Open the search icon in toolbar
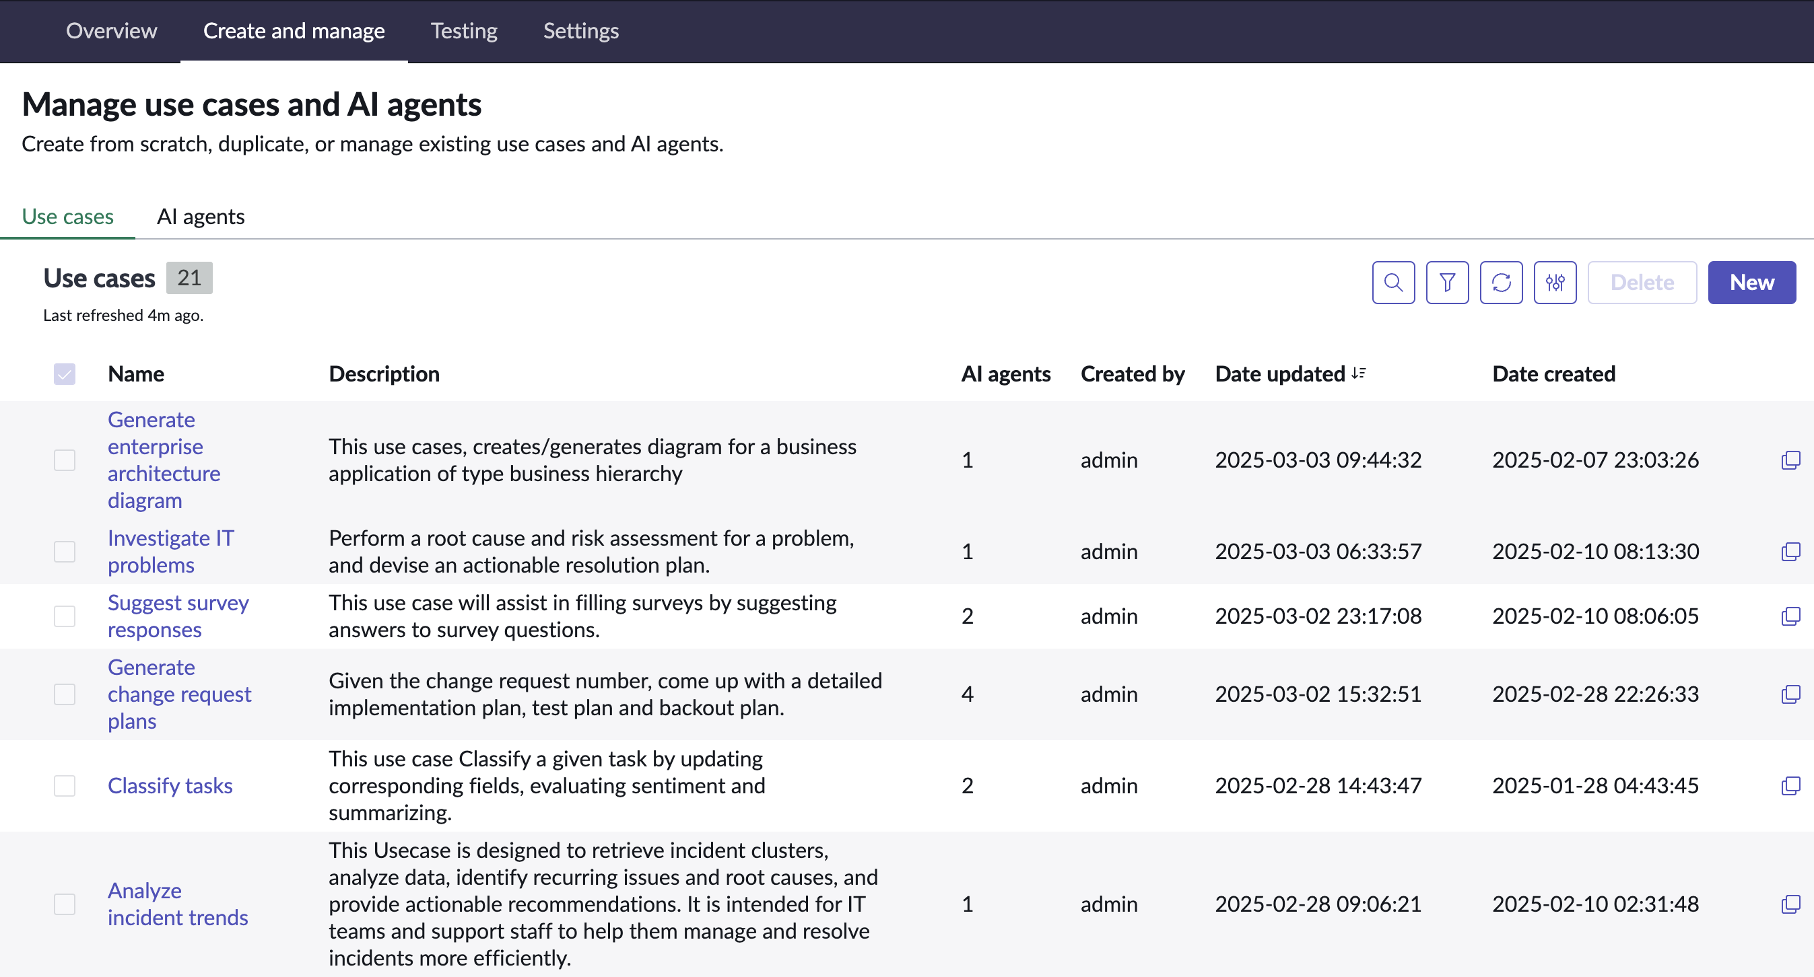1814x977 pixels. [x=1393, y=282]
